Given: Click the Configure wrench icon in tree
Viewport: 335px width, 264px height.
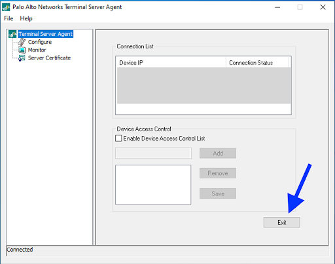Looking at the screenshot, I should click(22, 42).
